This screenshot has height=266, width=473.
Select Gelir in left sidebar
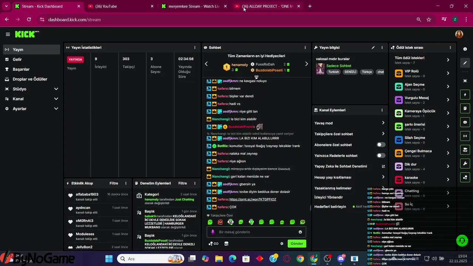(x=31, y=59)
